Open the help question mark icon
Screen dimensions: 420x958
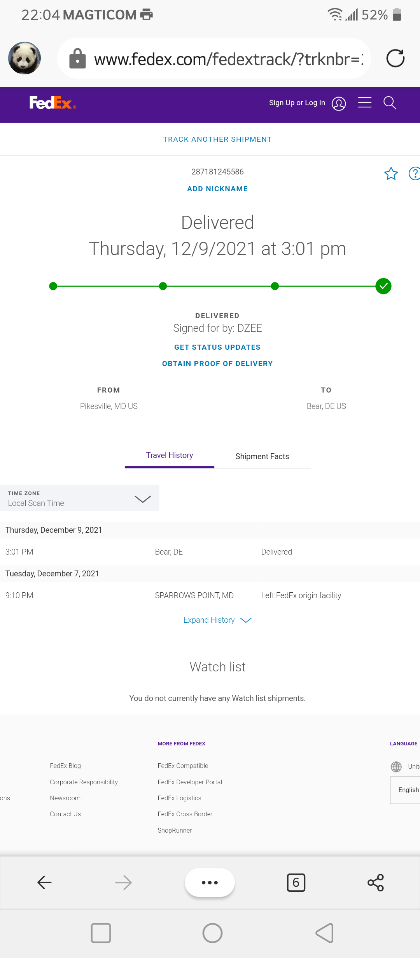(415, 174)
